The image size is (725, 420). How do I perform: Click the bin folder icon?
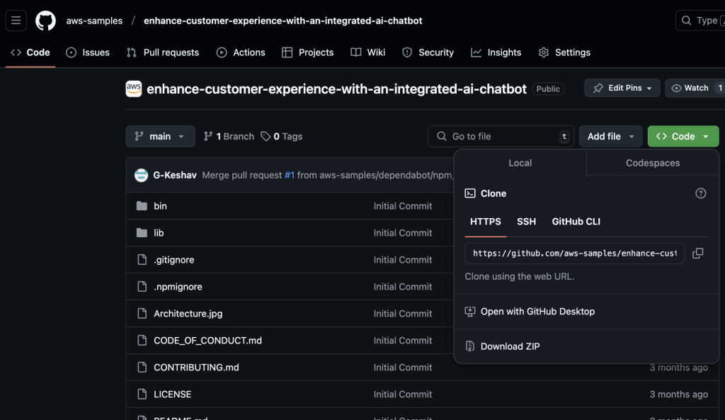click(142, 206)
